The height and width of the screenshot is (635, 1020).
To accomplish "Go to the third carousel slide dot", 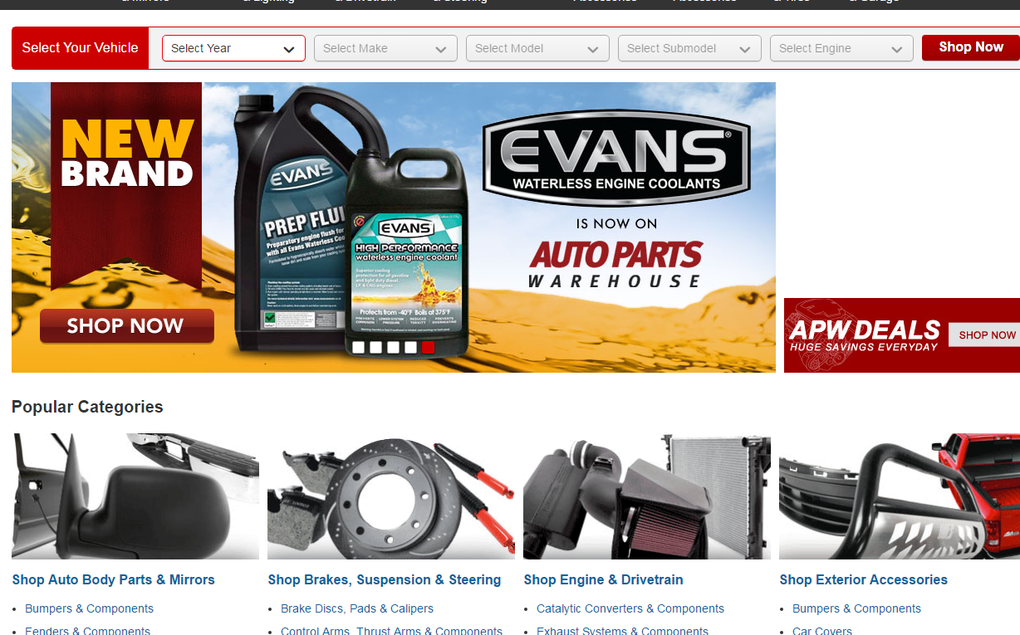I will click(394, 348).
